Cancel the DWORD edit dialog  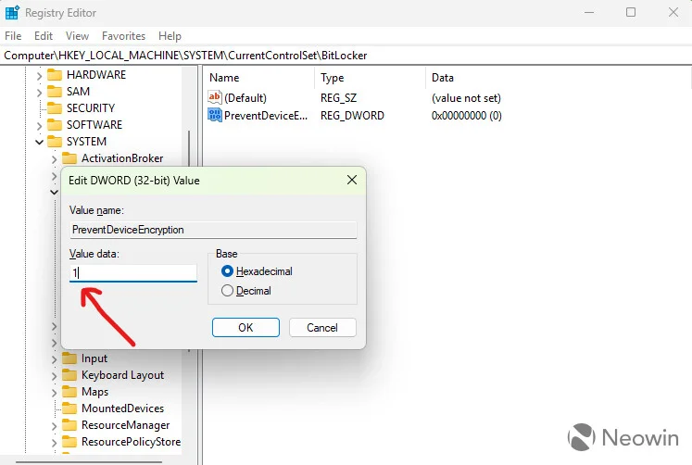(322, 327)
